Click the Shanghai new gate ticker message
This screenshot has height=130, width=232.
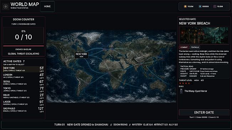88,125
